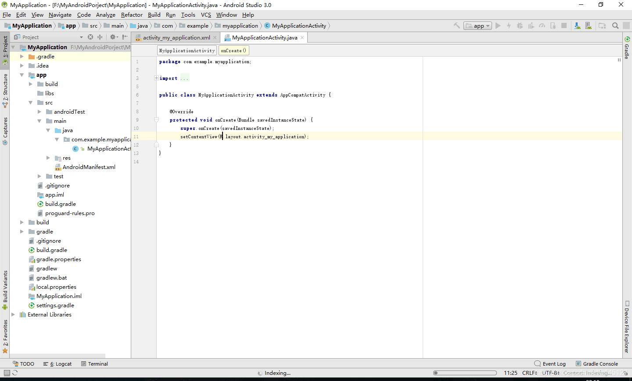Click the setContentView line in the editor
632x381 pixels.
(x=244, y=137)
